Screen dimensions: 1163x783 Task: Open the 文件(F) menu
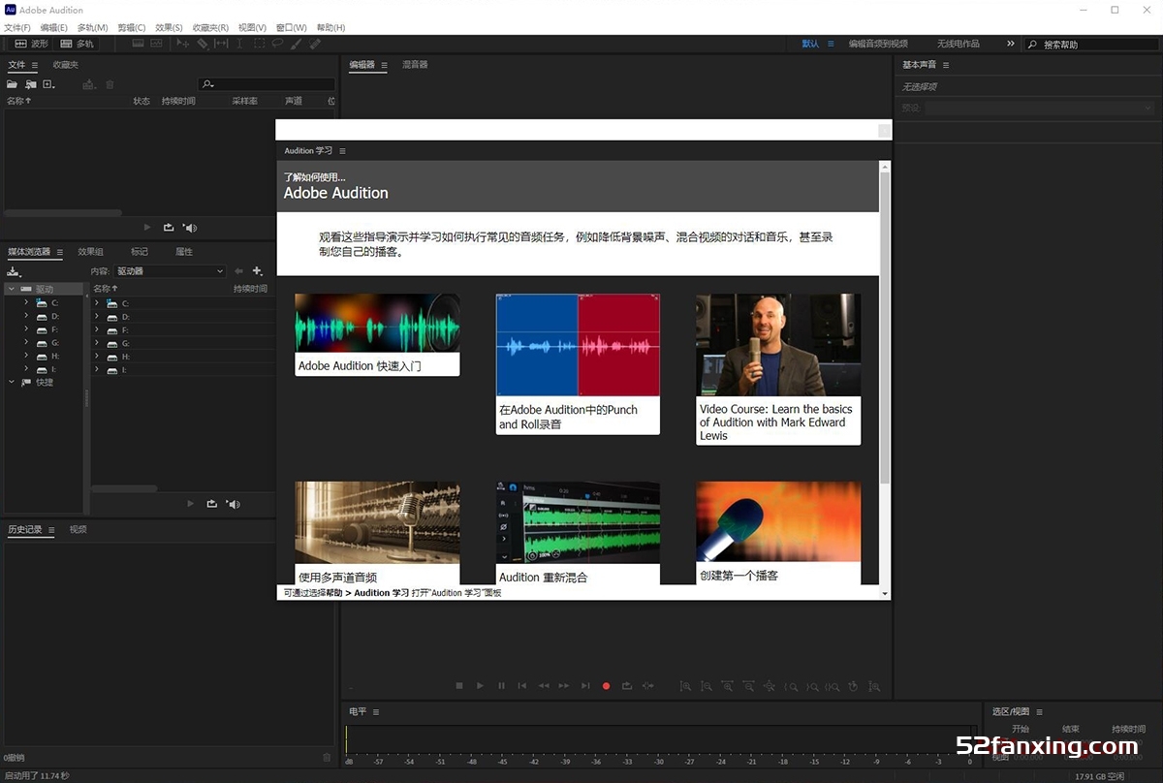[x=17, y=27]
